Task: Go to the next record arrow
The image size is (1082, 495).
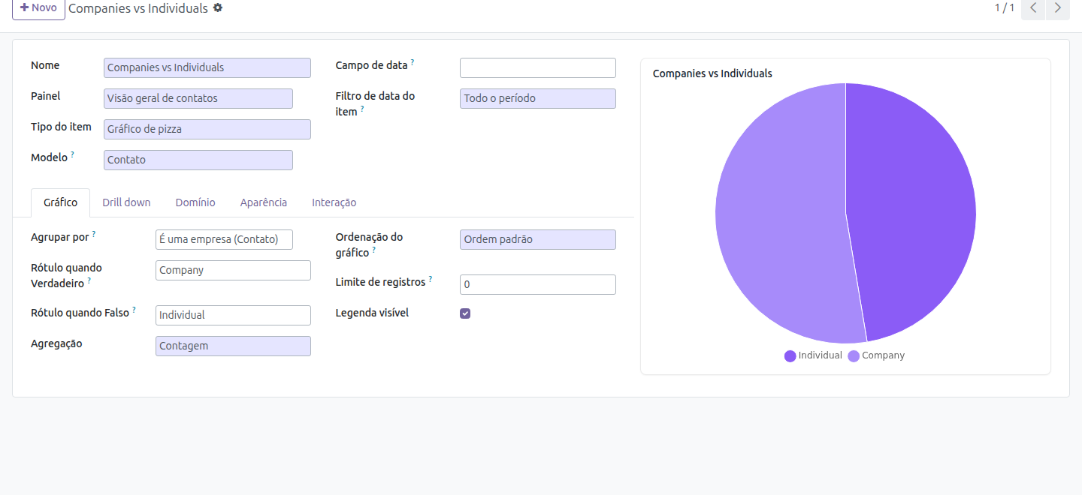Action: (x=1057, y=8)
